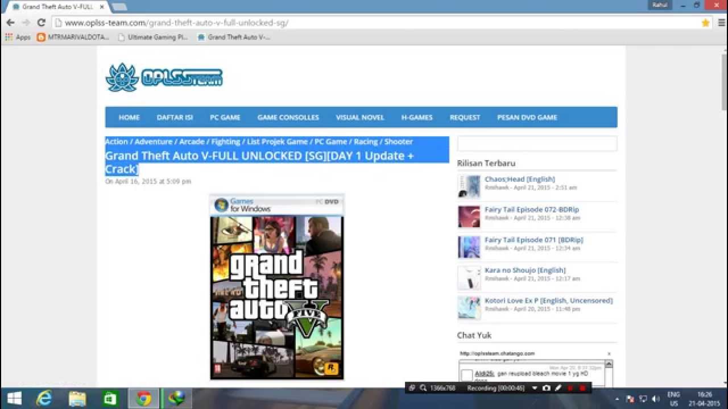Click the Shooter category link

click(x=399, y=141)
